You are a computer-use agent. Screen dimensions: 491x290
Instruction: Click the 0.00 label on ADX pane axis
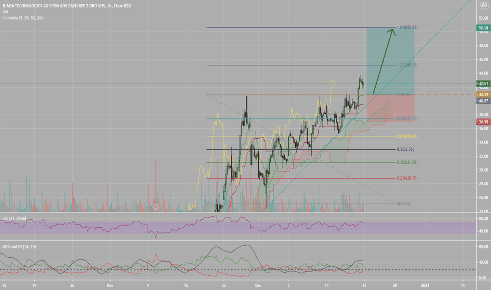tap(483, 277)
